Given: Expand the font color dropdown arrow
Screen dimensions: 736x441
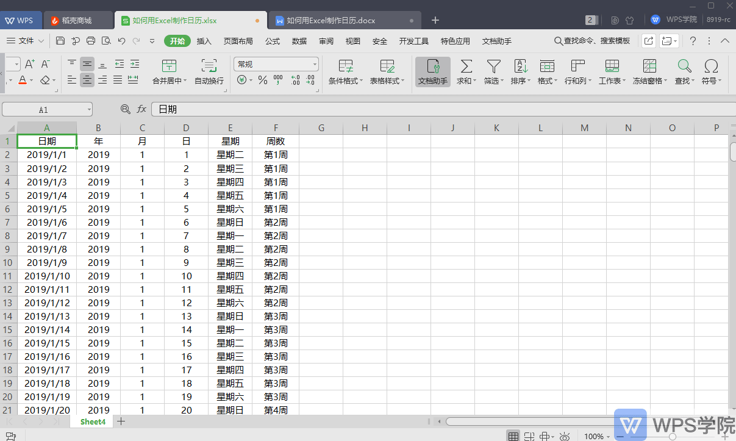Looking at the screenshot, I should [32, 80].
